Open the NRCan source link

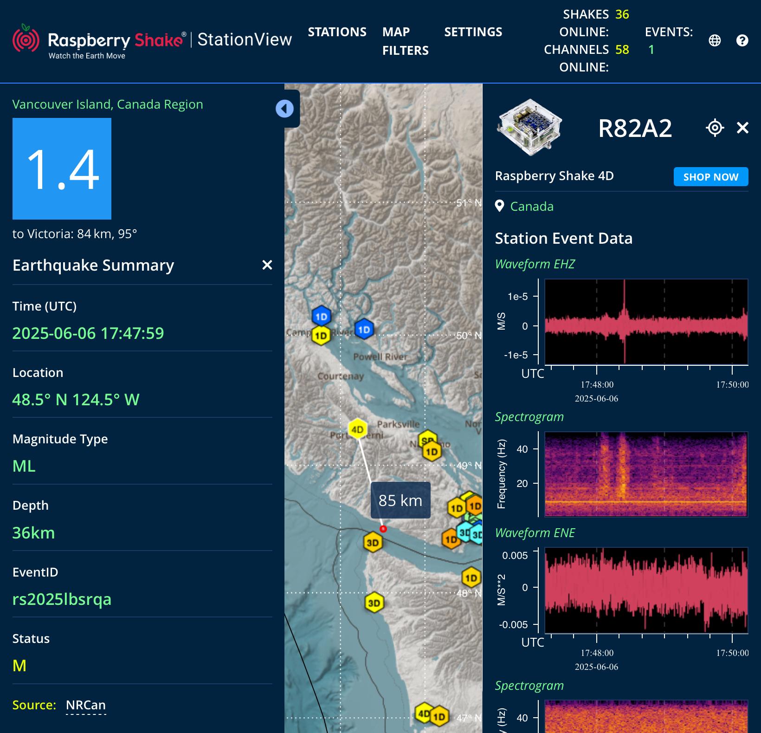tap(86, 705)
